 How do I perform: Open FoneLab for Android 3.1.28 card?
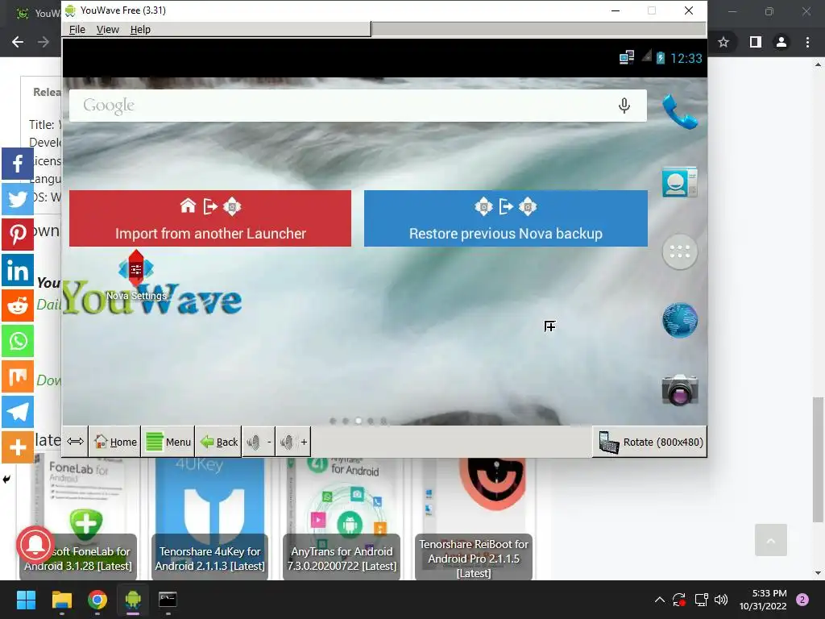coord(78,518)
